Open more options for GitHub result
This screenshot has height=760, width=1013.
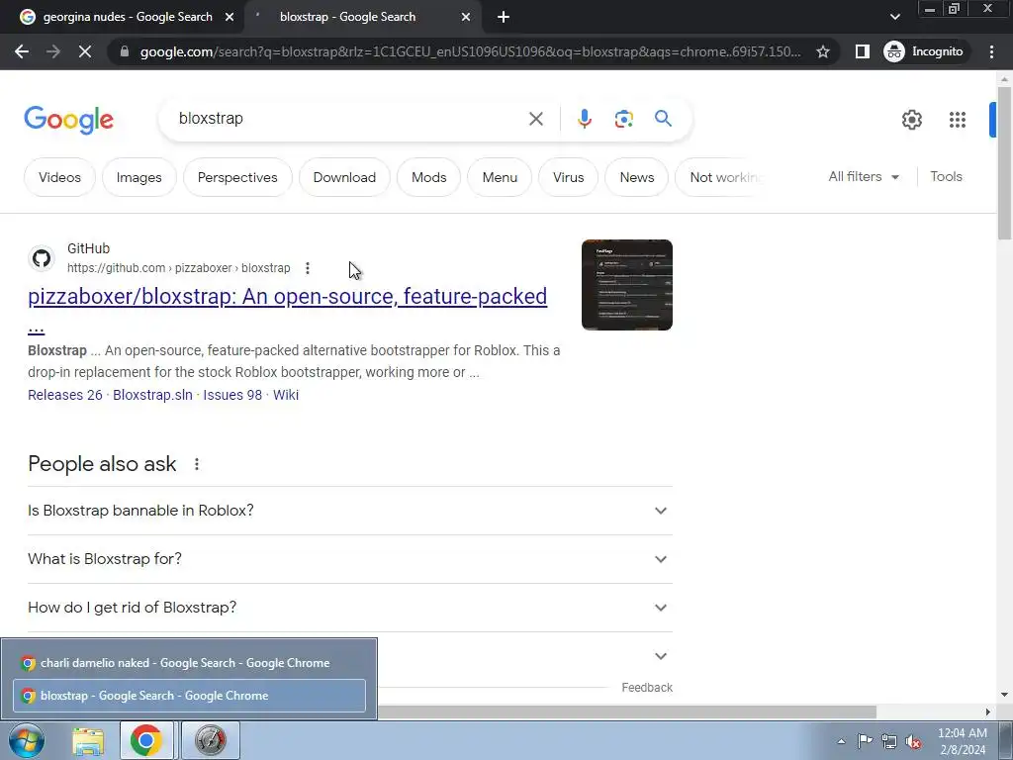click(308, 267)
